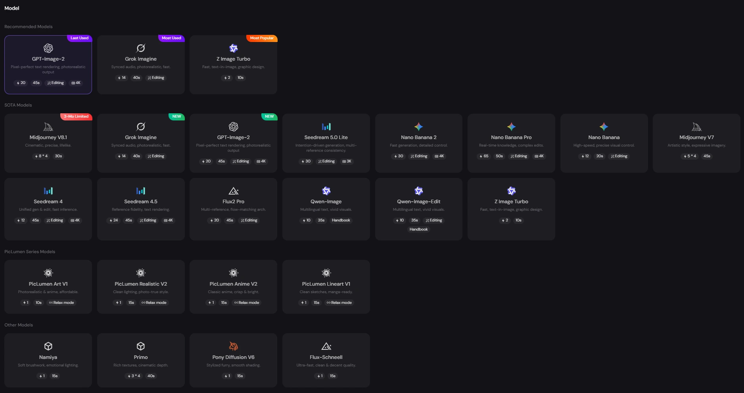This screenshot has width=744, height=393.
Task: Click the 4K tag on Seedream 4.5
Action: (x=168, y=220)
